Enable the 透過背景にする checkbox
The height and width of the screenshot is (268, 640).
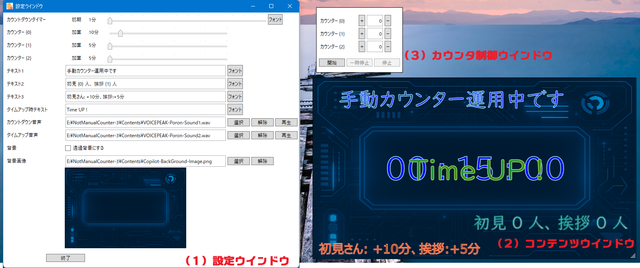click(68, 148)
